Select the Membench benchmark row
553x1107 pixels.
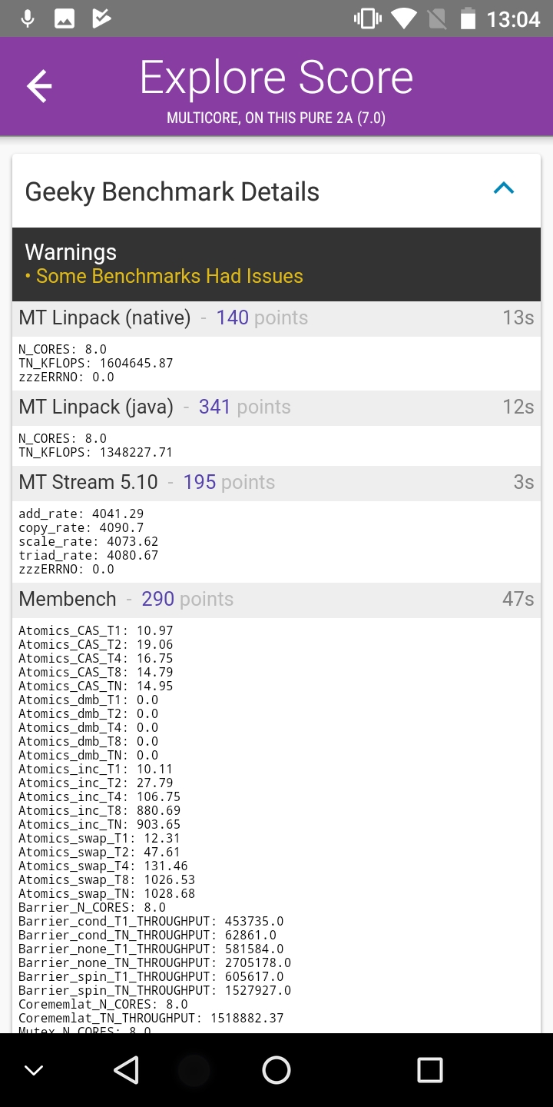[276, 600]
